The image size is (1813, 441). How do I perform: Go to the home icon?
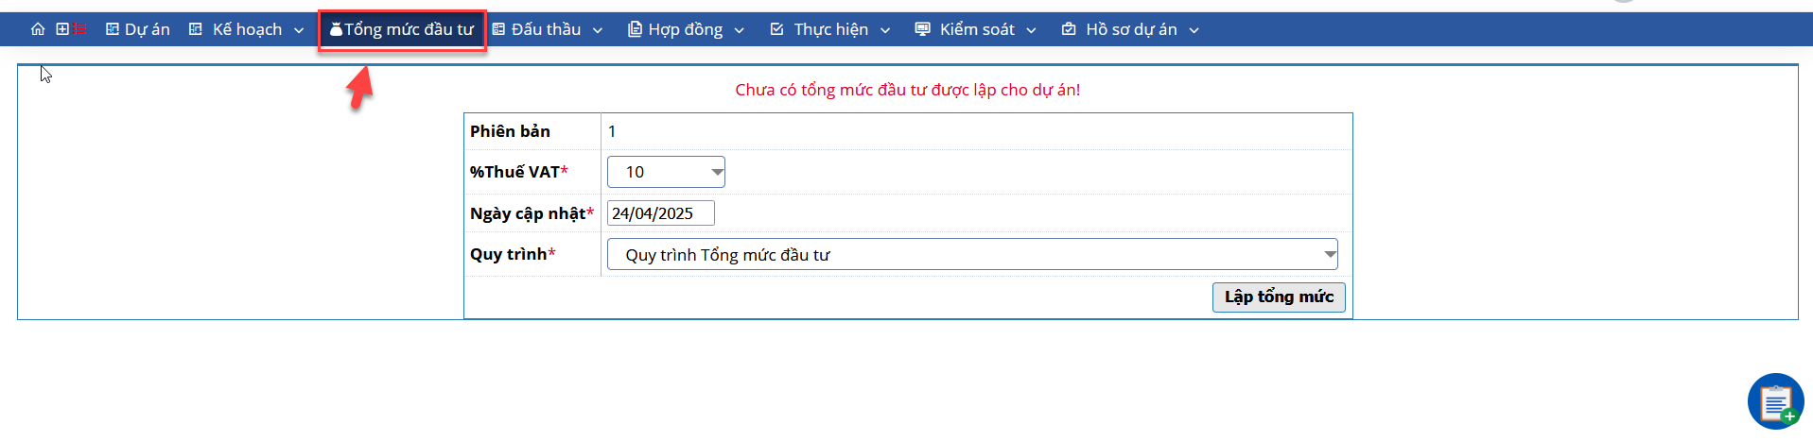[38, 29]
